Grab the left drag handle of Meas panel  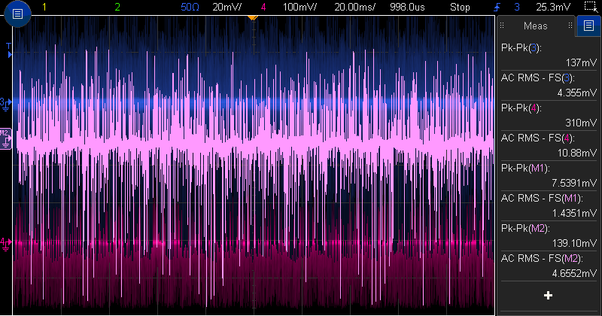pos(502,26)
